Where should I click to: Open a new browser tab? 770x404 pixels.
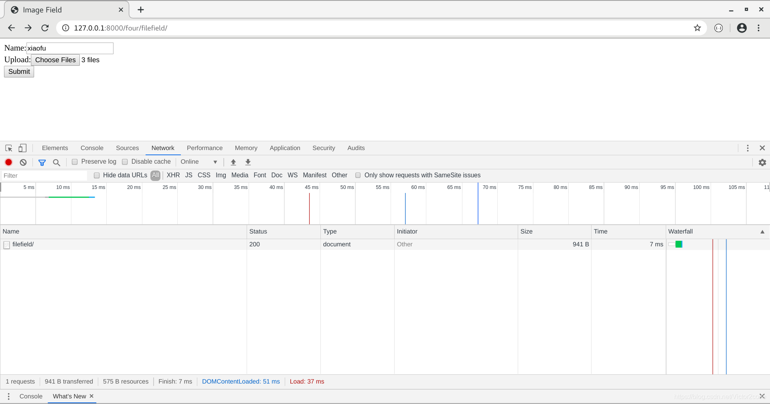click(x=141, y=10)
